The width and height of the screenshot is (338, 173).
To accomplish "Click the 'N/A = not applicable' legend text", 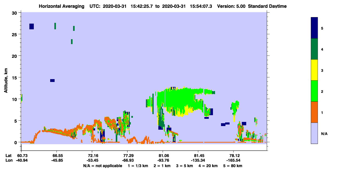I will coord(103,166).
